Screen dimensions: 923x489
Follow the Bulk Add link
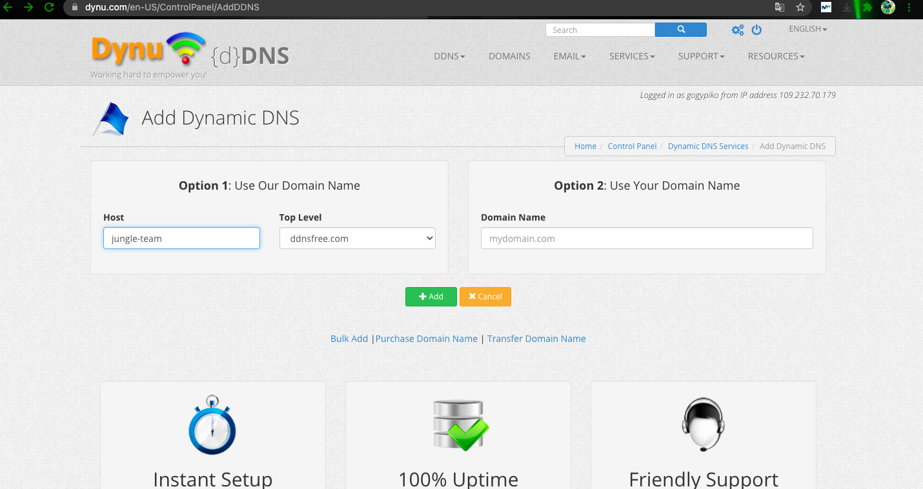coord(349,339)
